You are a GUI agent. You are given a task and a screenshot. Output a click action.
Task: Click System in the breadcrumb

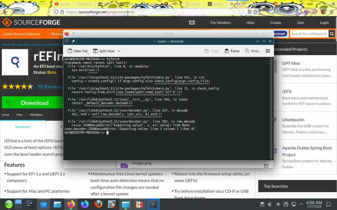(49, 45)
